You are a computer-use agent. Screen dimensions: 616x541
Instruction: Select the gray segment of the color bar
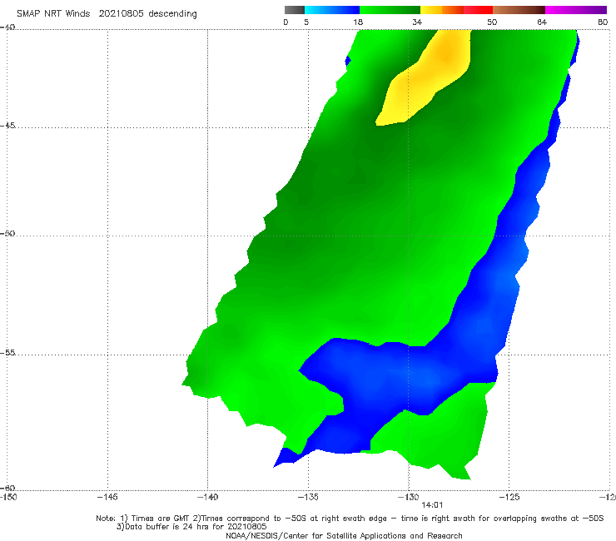[x=295, y=10]
